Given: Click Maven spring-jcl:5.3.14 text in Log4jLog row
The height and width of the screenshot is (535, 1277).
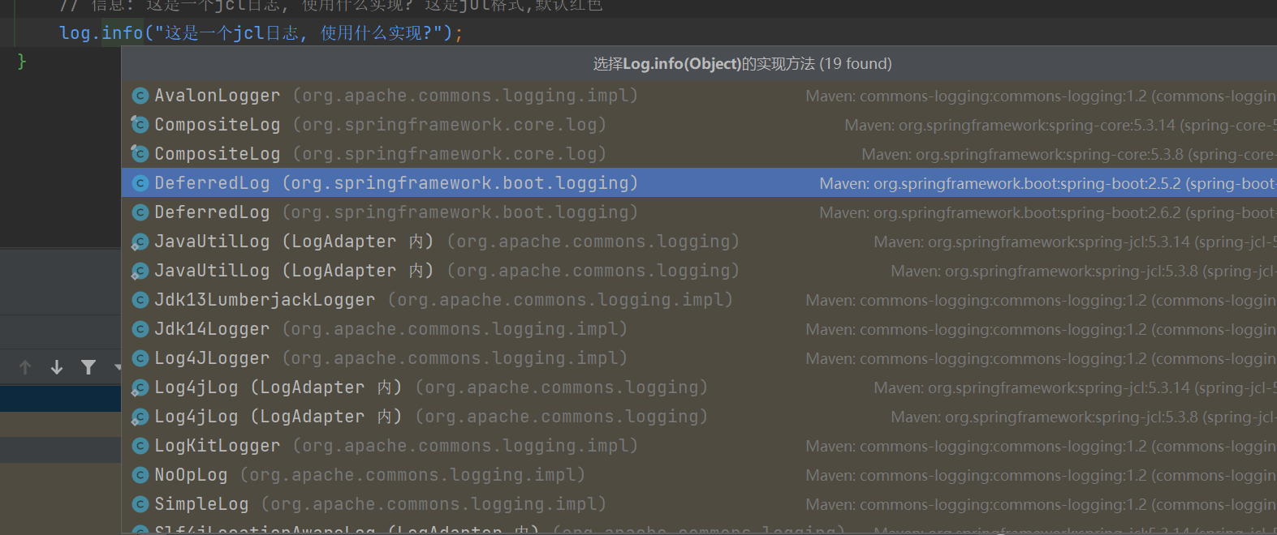Looking at the screenshot, I should 1075,387.
